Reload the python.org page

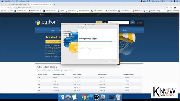[x=8, y=8]
